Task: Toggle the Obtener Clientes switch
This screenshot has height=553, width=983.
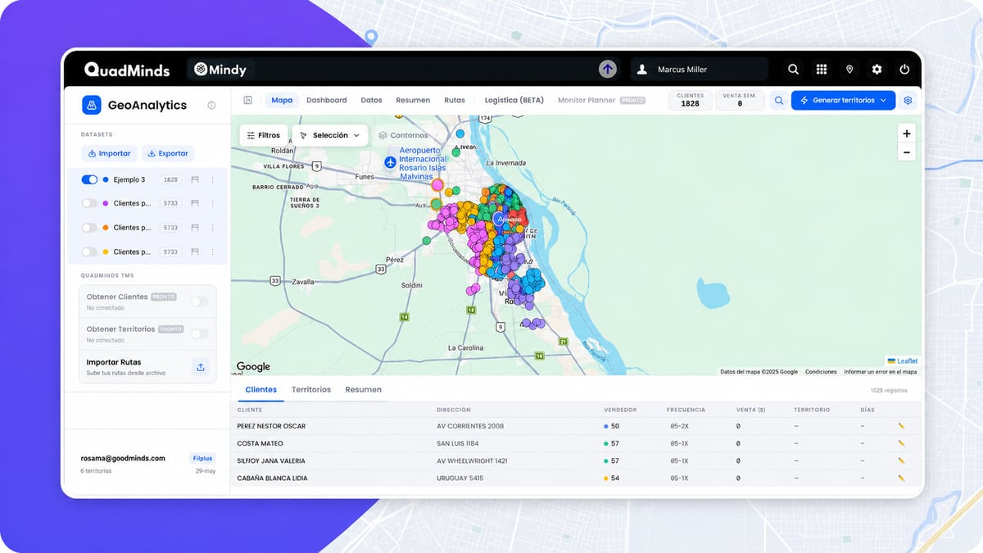Action: pos(200,301)
